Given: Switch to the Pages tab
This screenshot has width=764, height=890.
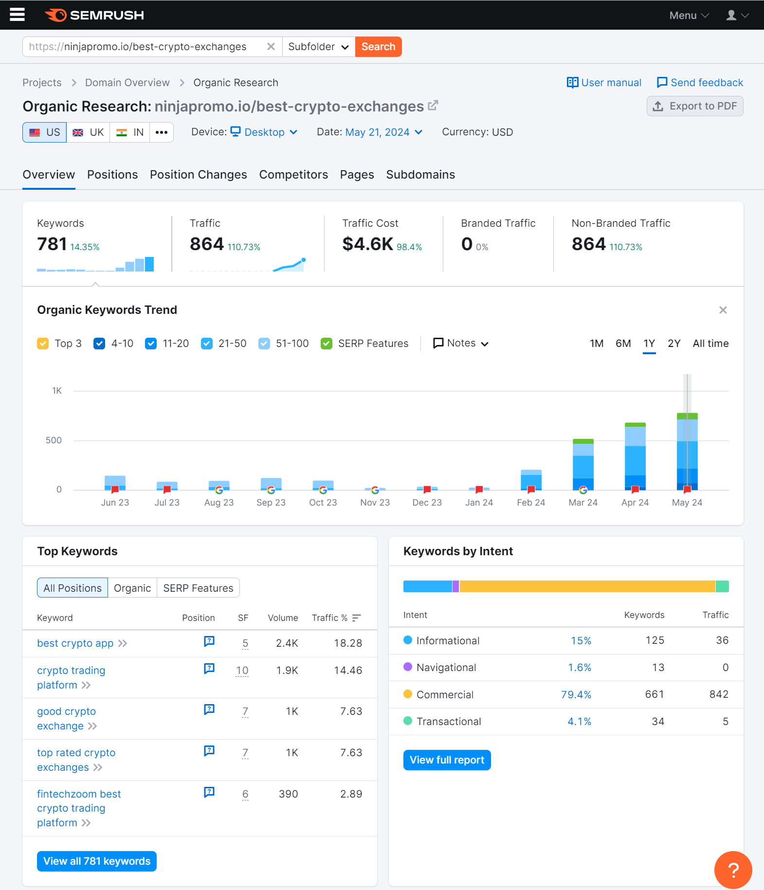Looking at the screenshot, I should [x=357, y=175].
